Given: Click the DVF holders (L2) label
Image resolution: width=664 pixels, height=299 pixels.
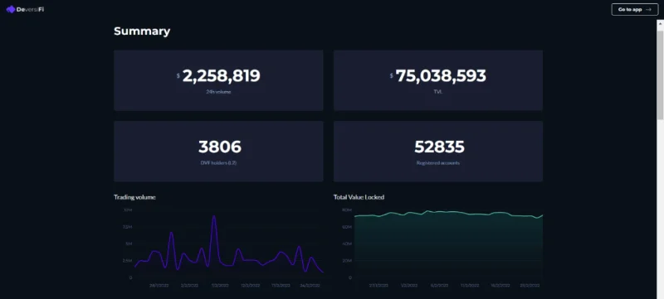Looking at the screenshot, I should point(218,162).
